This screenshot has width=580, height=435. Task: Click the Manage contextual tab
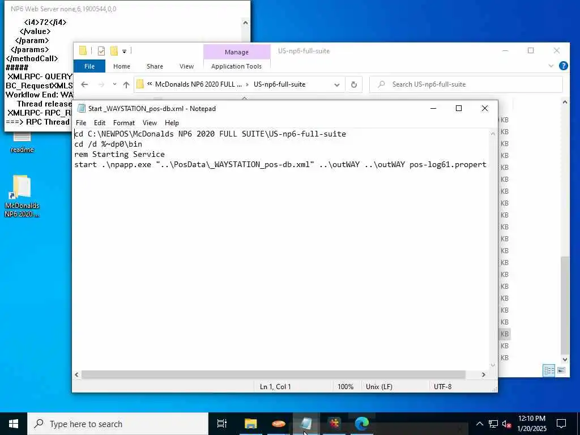coord(236,52)
